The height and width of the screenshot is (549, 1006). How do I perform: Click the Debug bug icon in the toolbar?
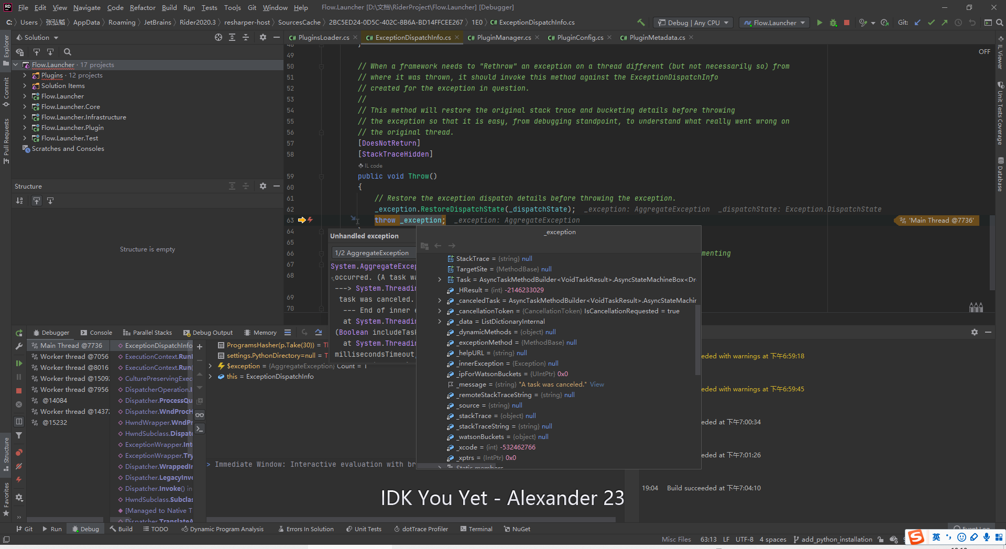[x=833, y=23]
